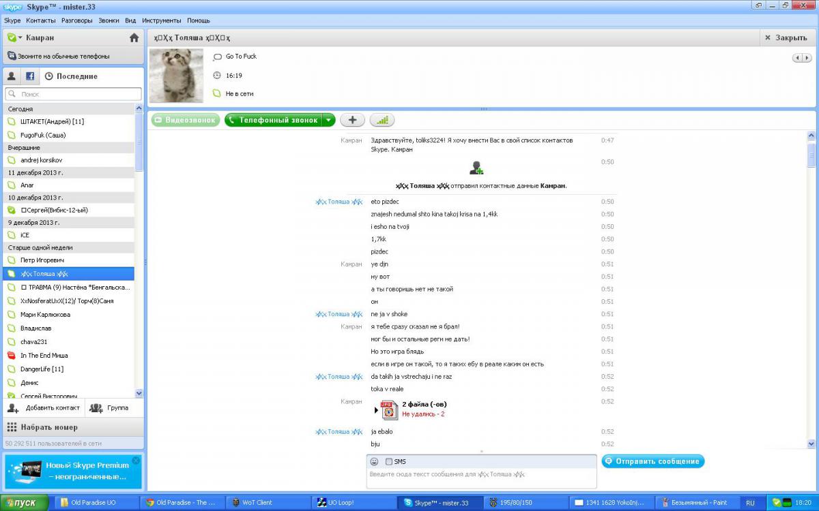Viewport: 819px width, 511px height.
Task: Start a Телефонный звонок
Action: (x=273, y=120)
